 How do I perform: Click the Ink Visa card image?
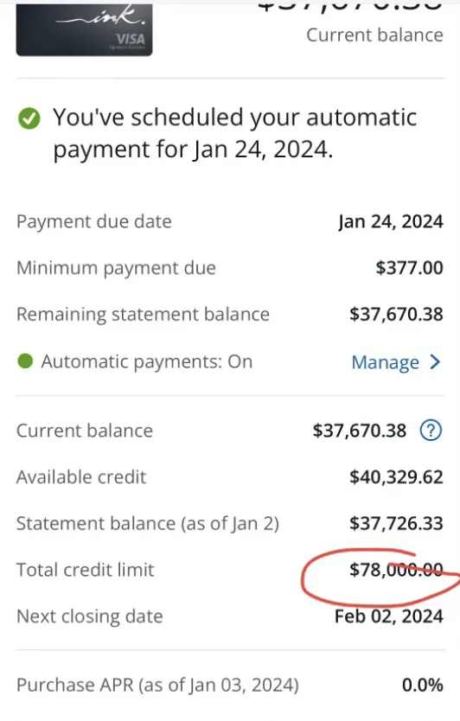[84, 30]
